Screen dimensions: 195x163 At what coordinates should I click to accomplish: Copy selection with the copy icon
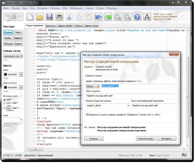79,17
